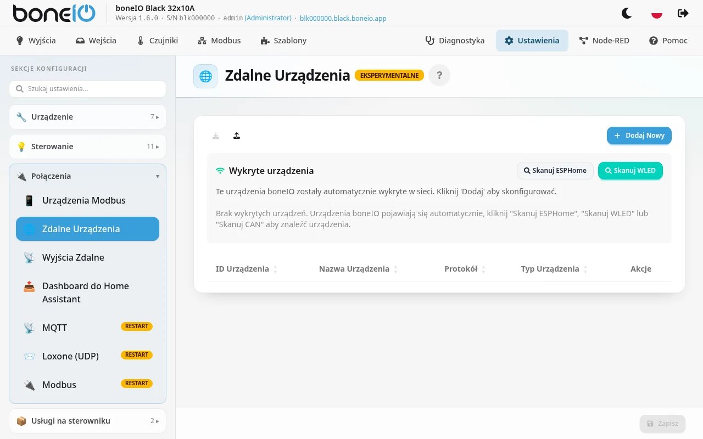The image size is (703, 439).
Task: Toggle dark mode moon icon
Action: tap(627, 13)
